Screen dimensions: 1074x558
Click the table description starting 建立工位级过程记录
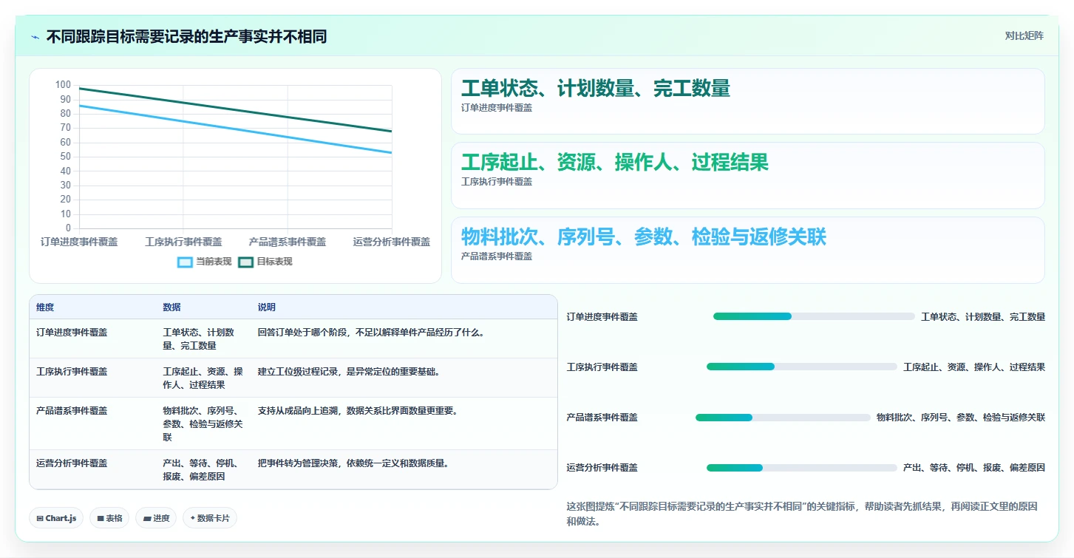tap(350, 372)
